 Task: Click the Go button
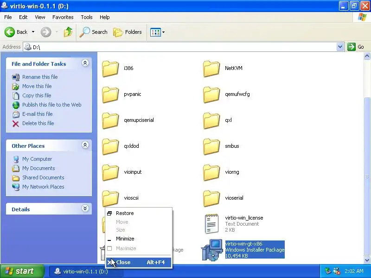coord(356,47)
